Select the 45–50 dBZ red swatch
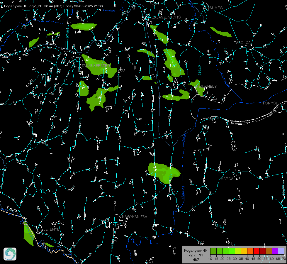 [x=257, y=251]
